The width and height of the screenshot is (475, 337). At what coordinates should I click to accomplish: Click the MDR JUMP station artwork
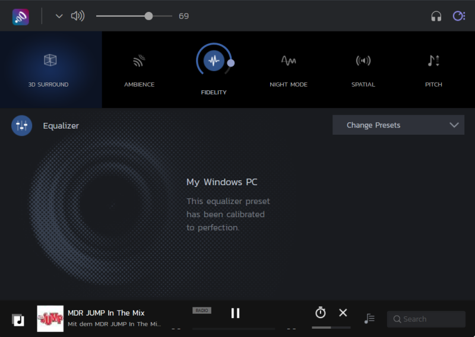(x=50, y=319)
